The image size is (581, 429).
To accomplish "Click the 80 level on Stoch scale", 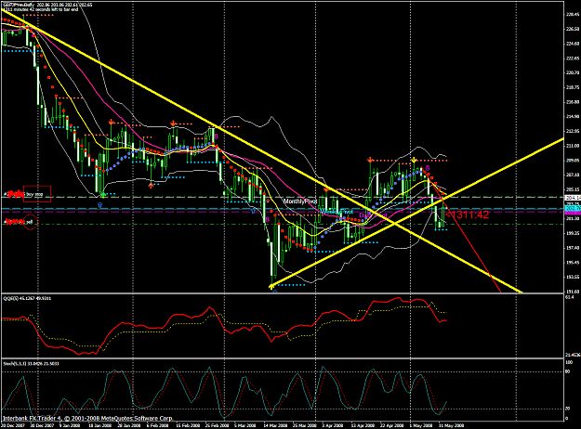I will (568, 372).
